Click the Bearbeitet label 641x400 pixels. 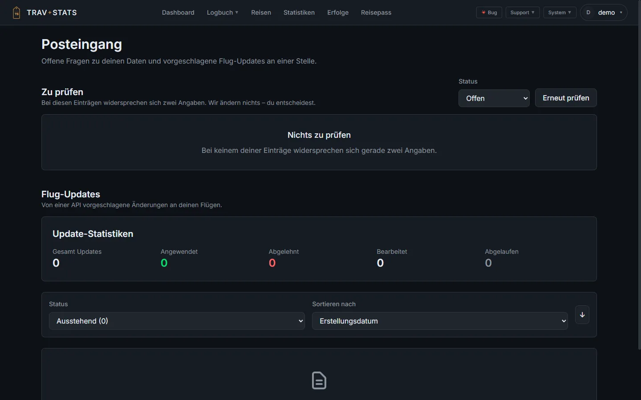(392, 252)
